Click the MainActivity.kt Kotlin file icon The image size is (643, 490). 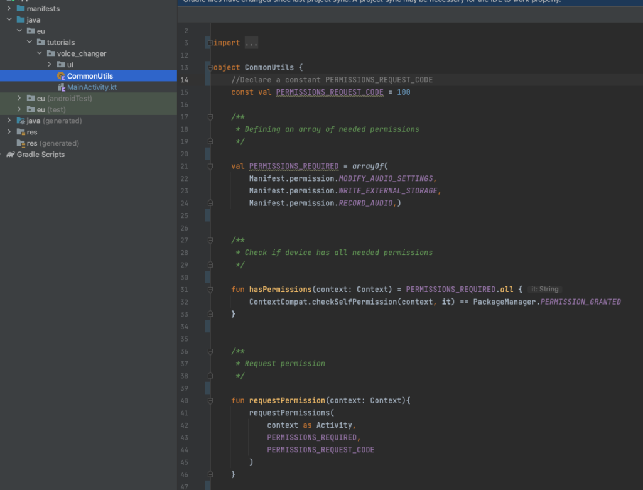[x=61, y=87]
